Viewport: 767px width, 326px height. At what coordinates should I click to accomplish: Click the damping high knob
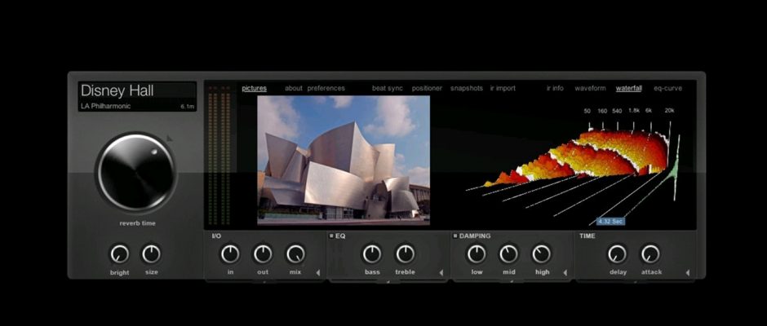tap(542, 254)
